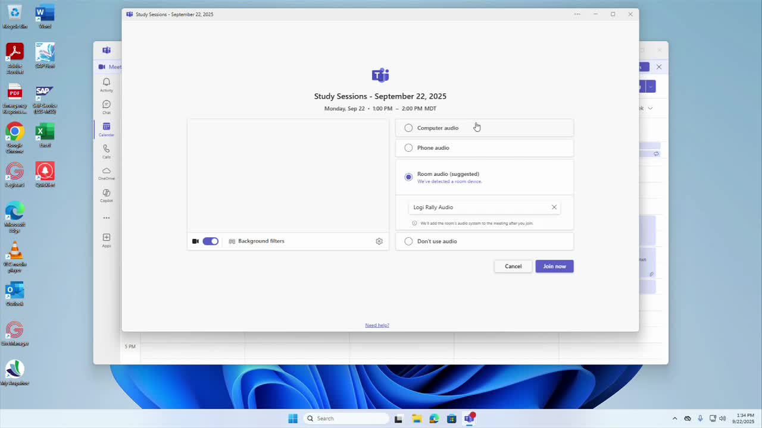The width and height of the screenshot is (762, 428).
Task: Open device settings gear icon
Action: [x=379, y=241]
